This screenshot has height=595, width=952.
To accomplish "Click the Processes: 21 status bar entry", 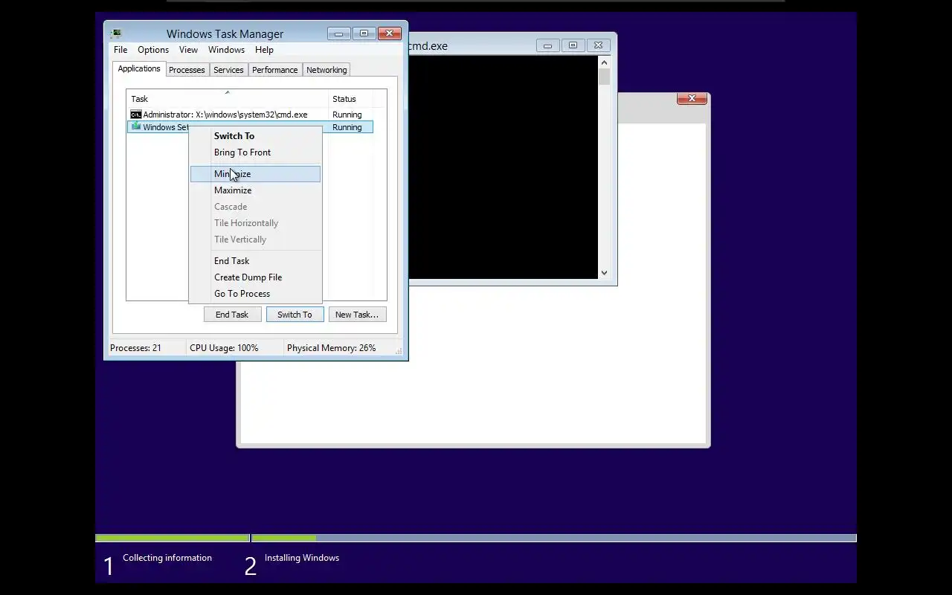I will coord(136,348).
